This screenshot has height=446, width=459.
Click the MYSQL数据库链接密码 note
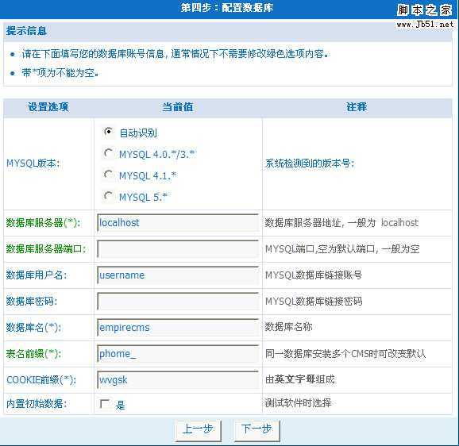pyautogui.click(x=314, y=302)
